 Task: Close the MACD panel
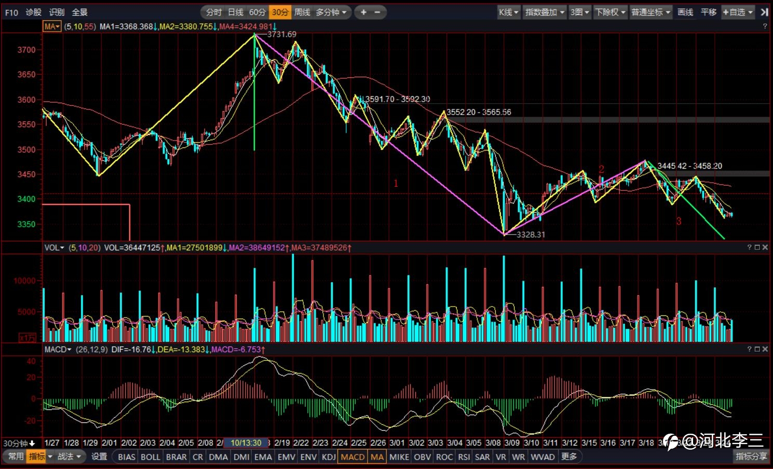point(765,349)
